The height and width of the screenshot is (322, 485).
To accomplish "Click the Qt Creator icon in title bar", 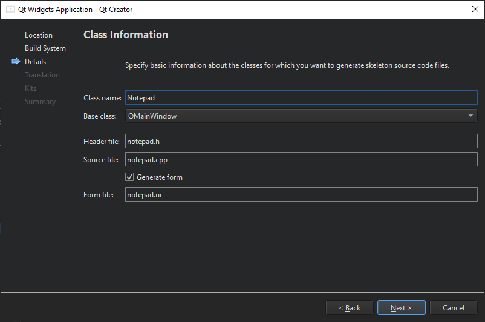I will [10, 10].
